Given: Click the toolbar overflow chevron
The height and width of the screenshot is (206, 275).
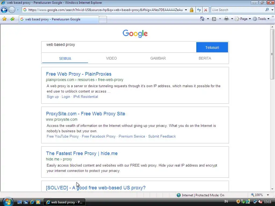Looking at the screenshot, I should (x=273, y=16).
